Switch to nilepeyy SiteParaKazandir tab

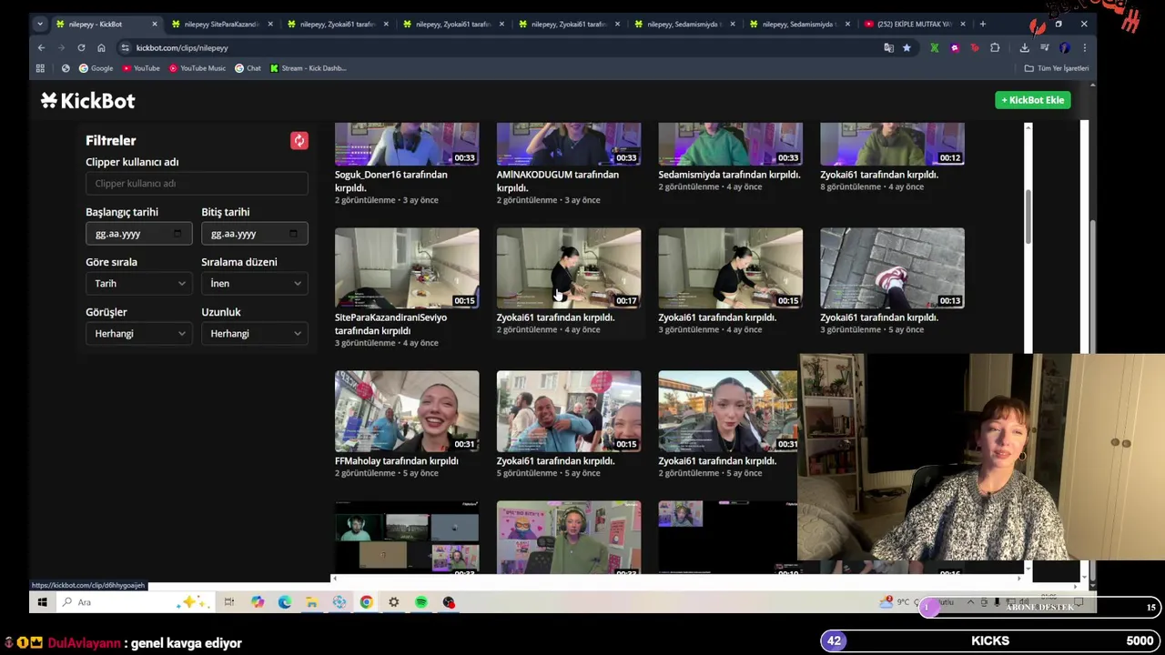[x=221, y=24]
